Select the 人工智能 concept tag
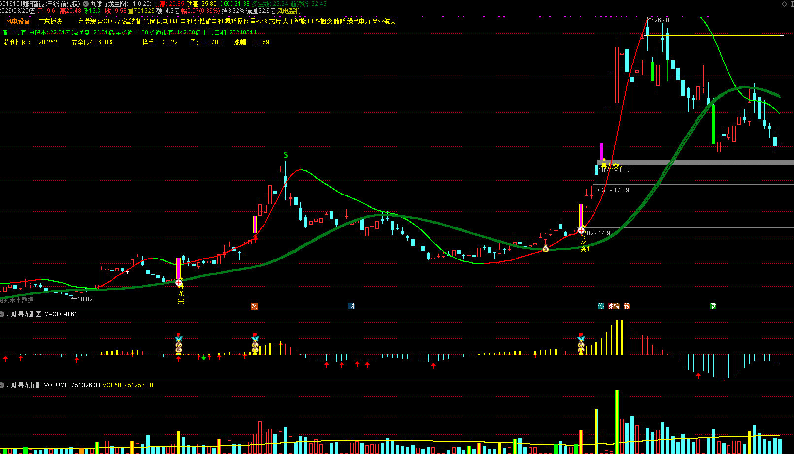The height and width of the screenshot is (454, 794). [x=294, y=22]
